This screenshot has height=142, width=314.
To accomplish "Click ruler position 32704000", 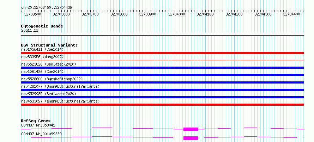I will click(177, 14).
